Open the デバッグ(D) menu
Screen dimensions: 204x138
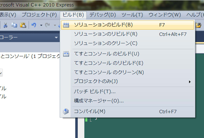click(x=103, y=15)
